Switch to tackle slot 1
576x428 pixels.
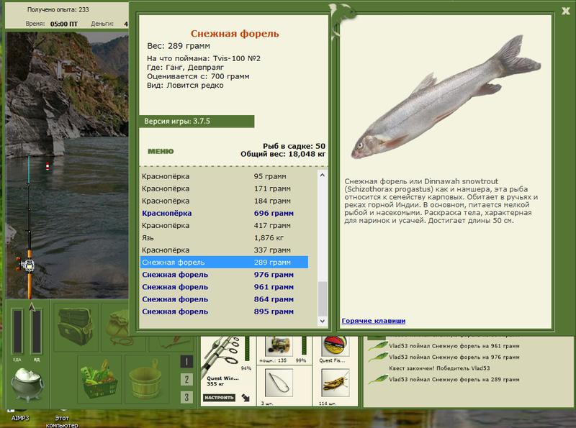[186, 362]
